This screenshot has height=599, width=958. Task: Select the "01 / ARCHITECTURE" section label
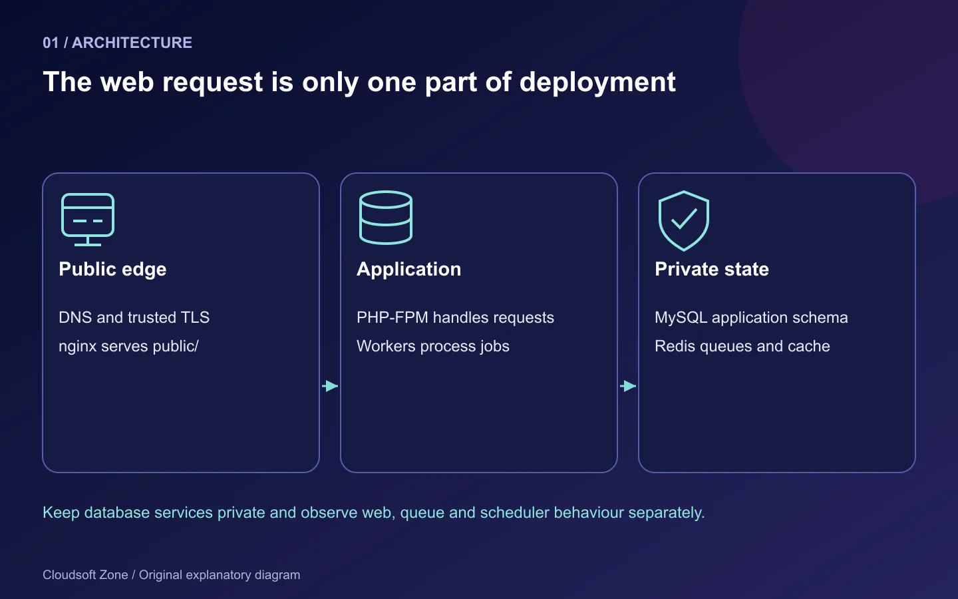(117, 43)
